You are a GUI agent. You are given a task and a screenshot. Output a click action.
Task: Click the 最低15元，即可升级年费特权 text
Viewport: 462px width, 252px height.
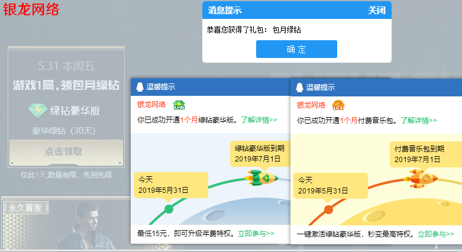(186, 234)
